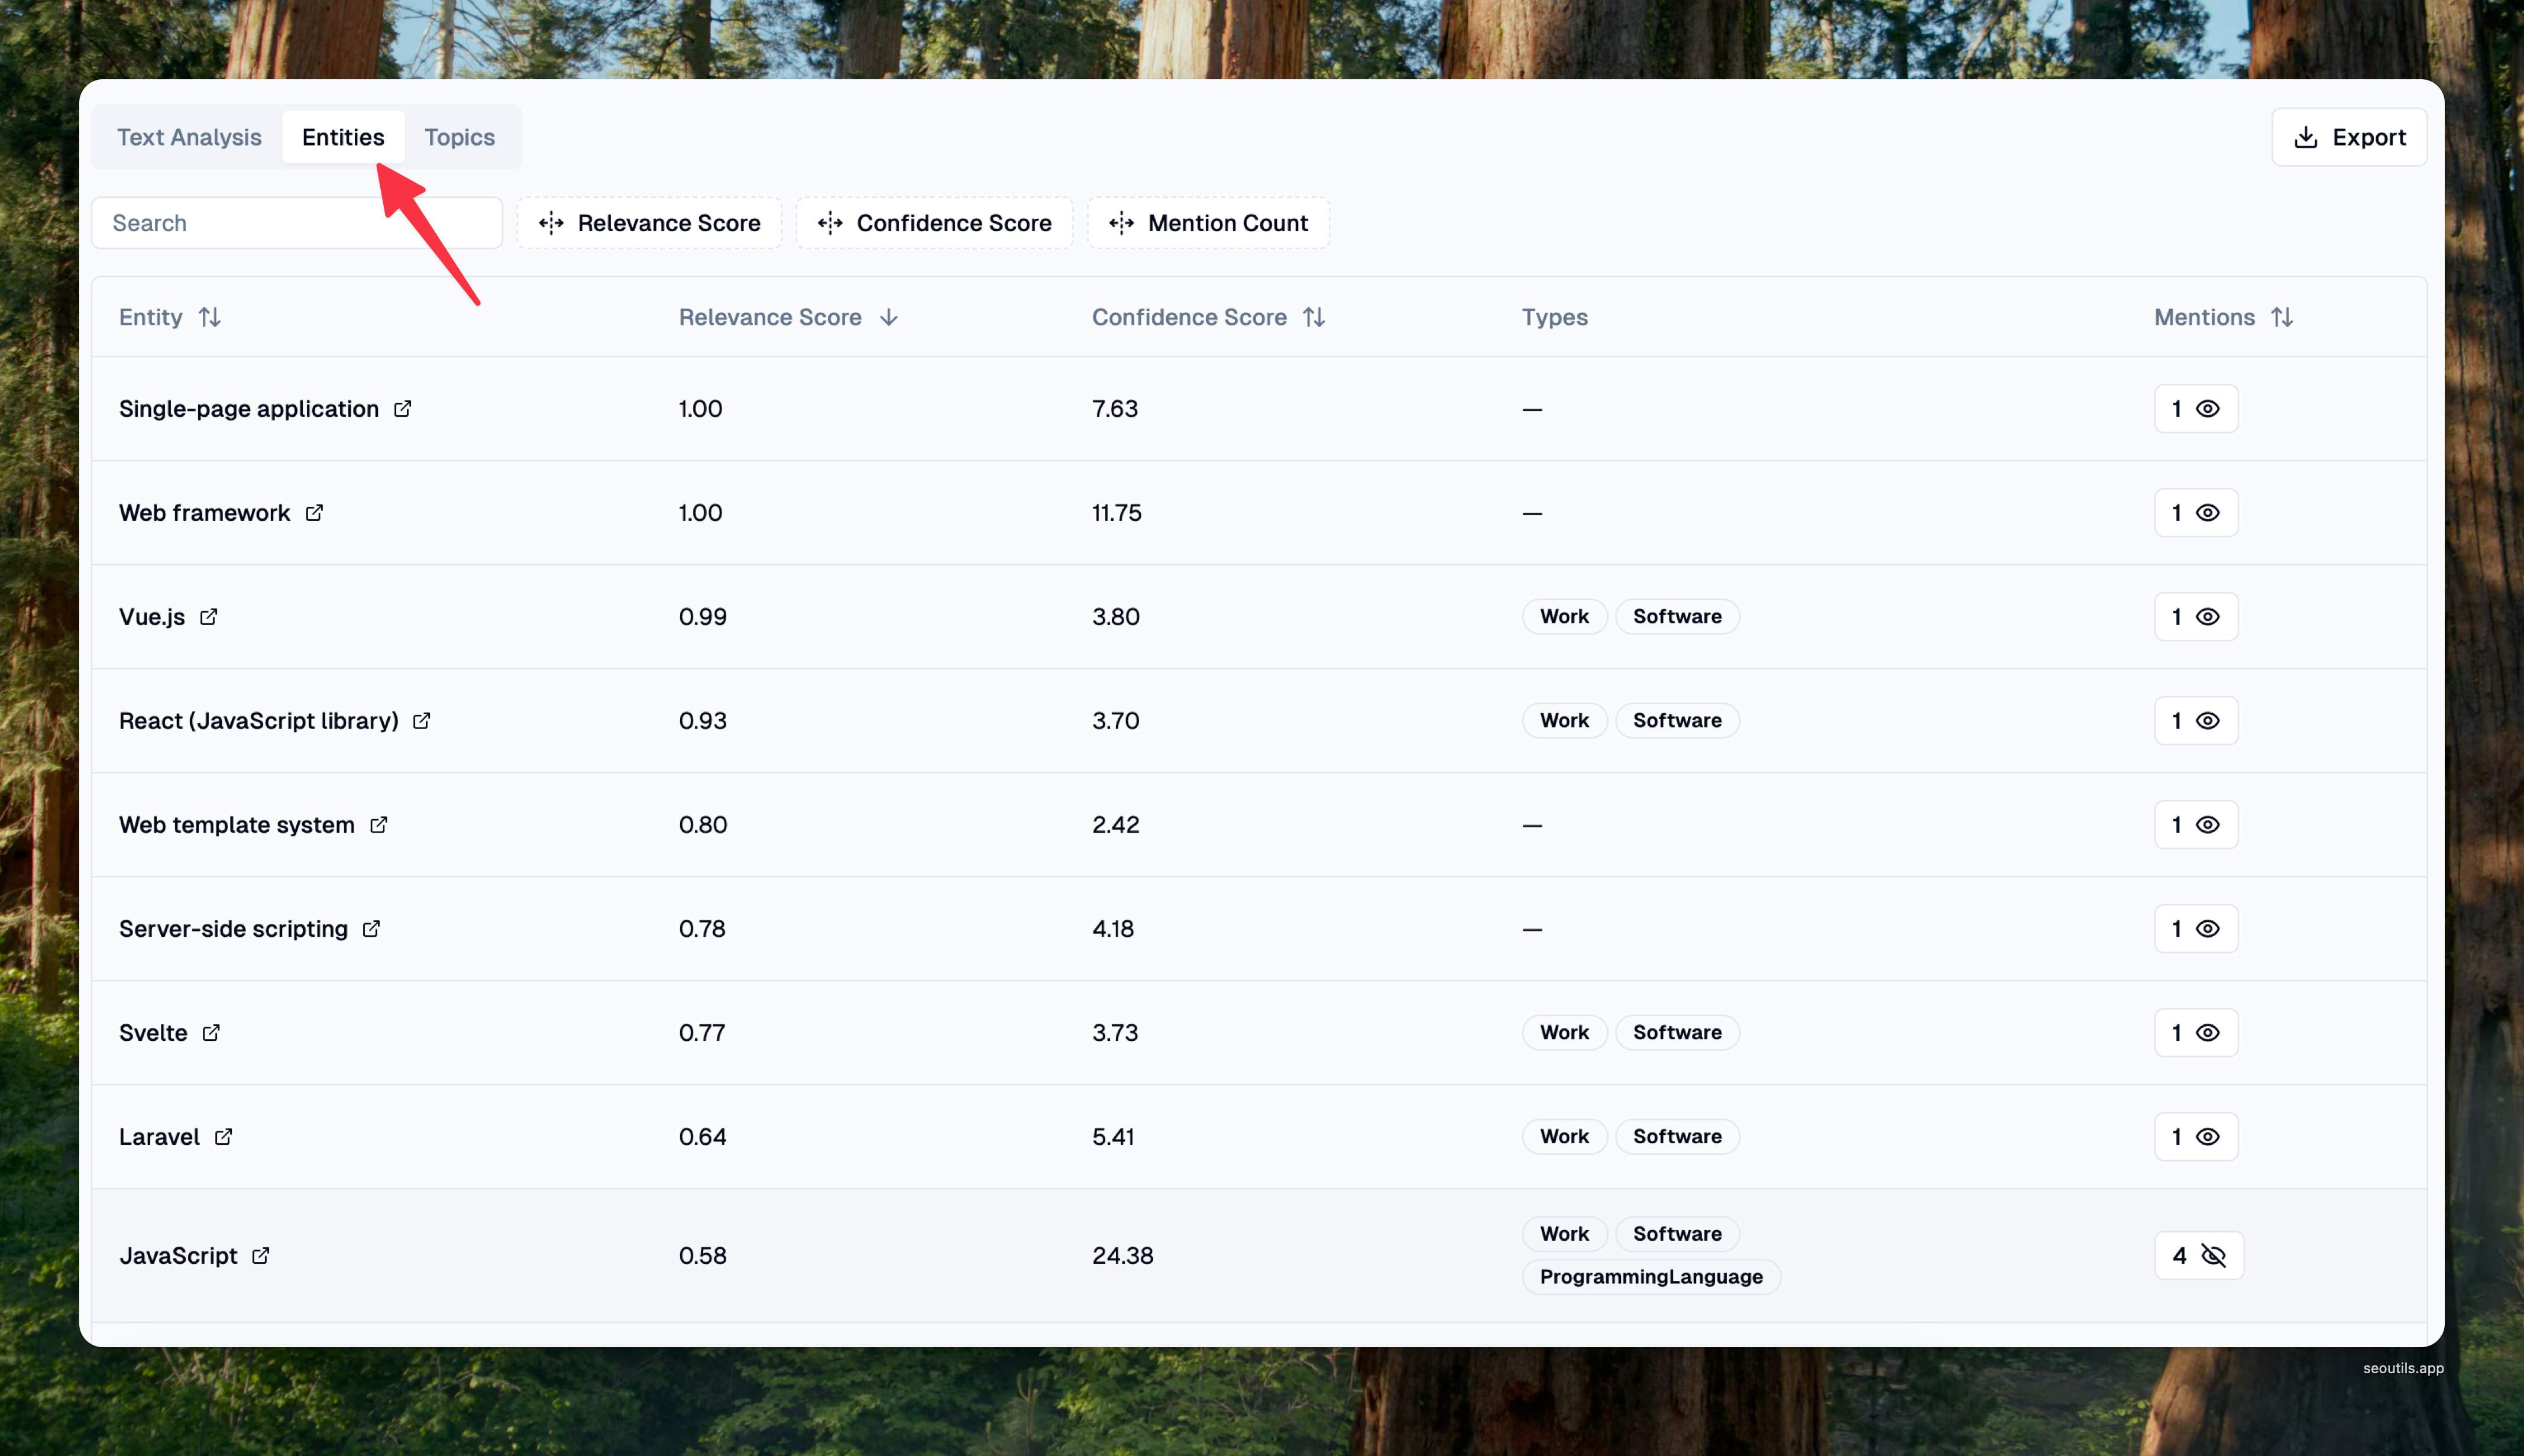
Task: Switch to the Text Analysis tab
Action: point(189,137)
